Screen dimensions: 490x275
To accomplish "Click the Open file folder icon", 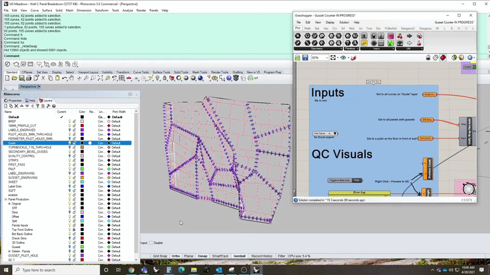I will coord(14,78).
